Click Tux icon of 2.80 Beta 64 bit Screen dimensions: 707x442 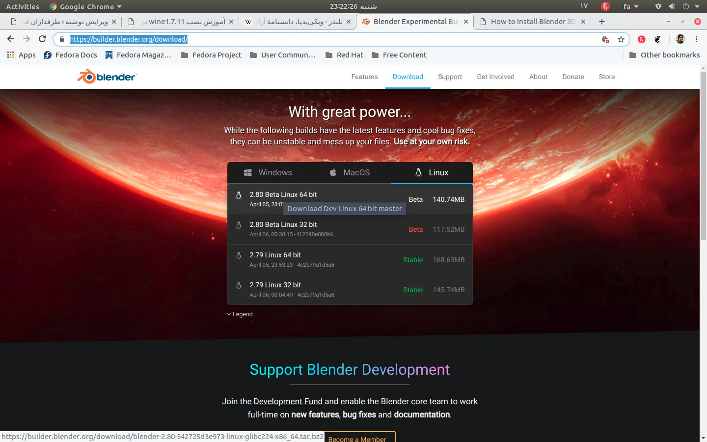point(239,195)
